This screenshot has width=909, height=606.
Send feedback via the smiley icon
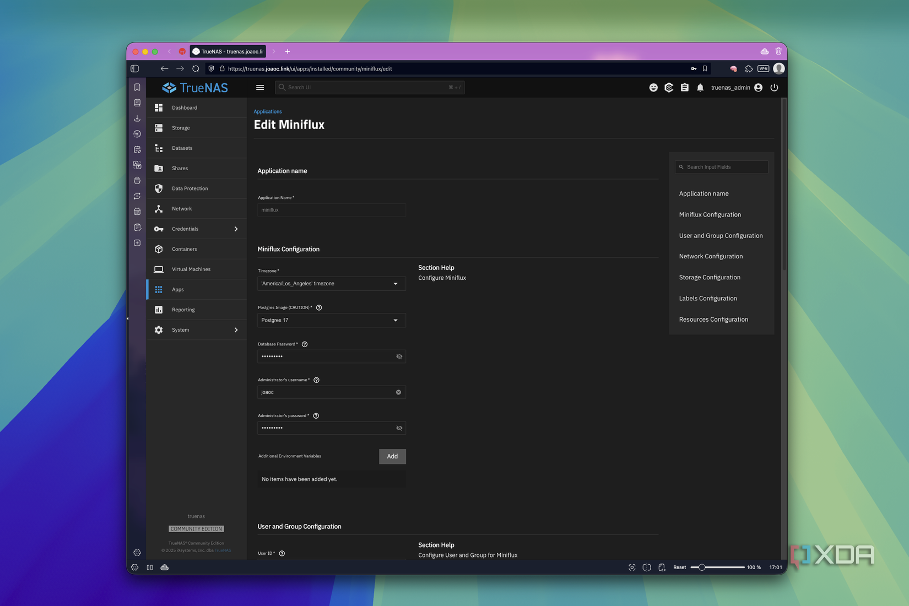(653, 87)
